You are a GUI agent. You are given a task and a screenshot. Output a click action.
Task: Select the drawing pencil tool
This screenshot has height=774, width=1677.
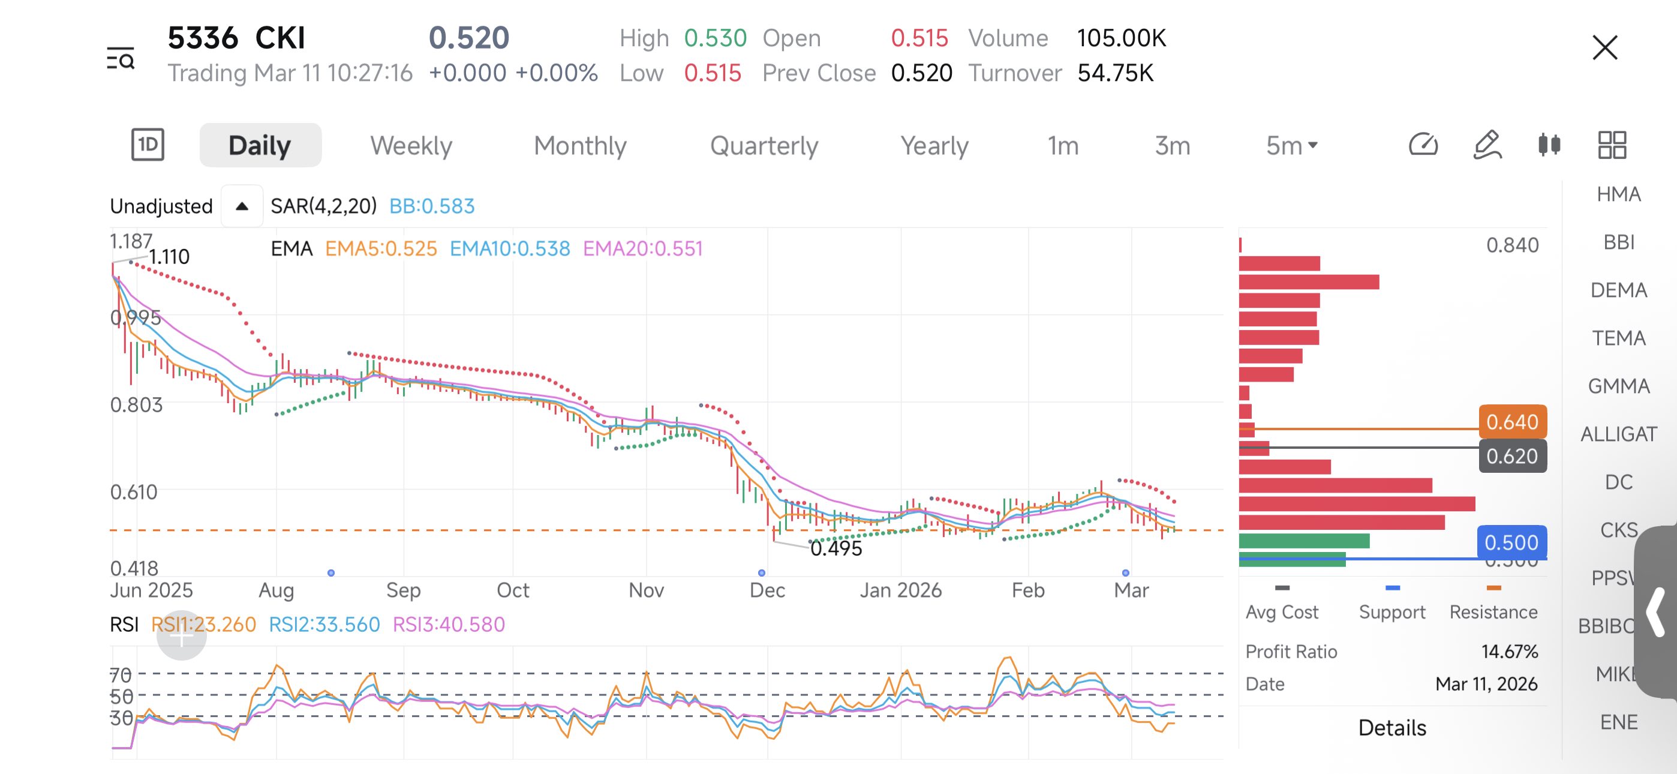pyautogui.click(x=1487, y=145)
